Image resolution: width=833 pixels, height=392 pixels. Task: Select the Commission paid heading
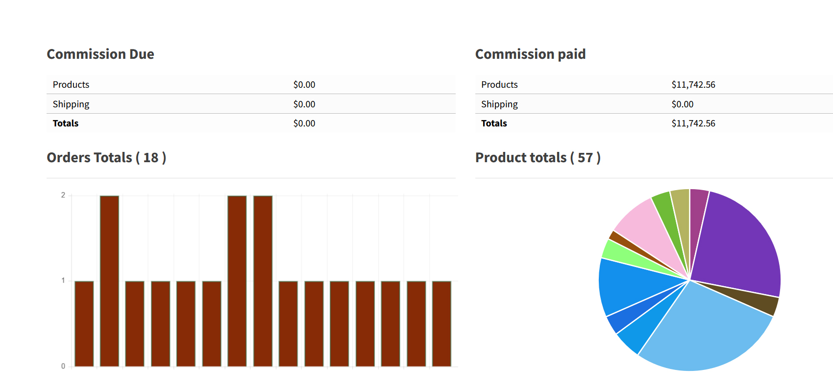[x=530, y=54]
